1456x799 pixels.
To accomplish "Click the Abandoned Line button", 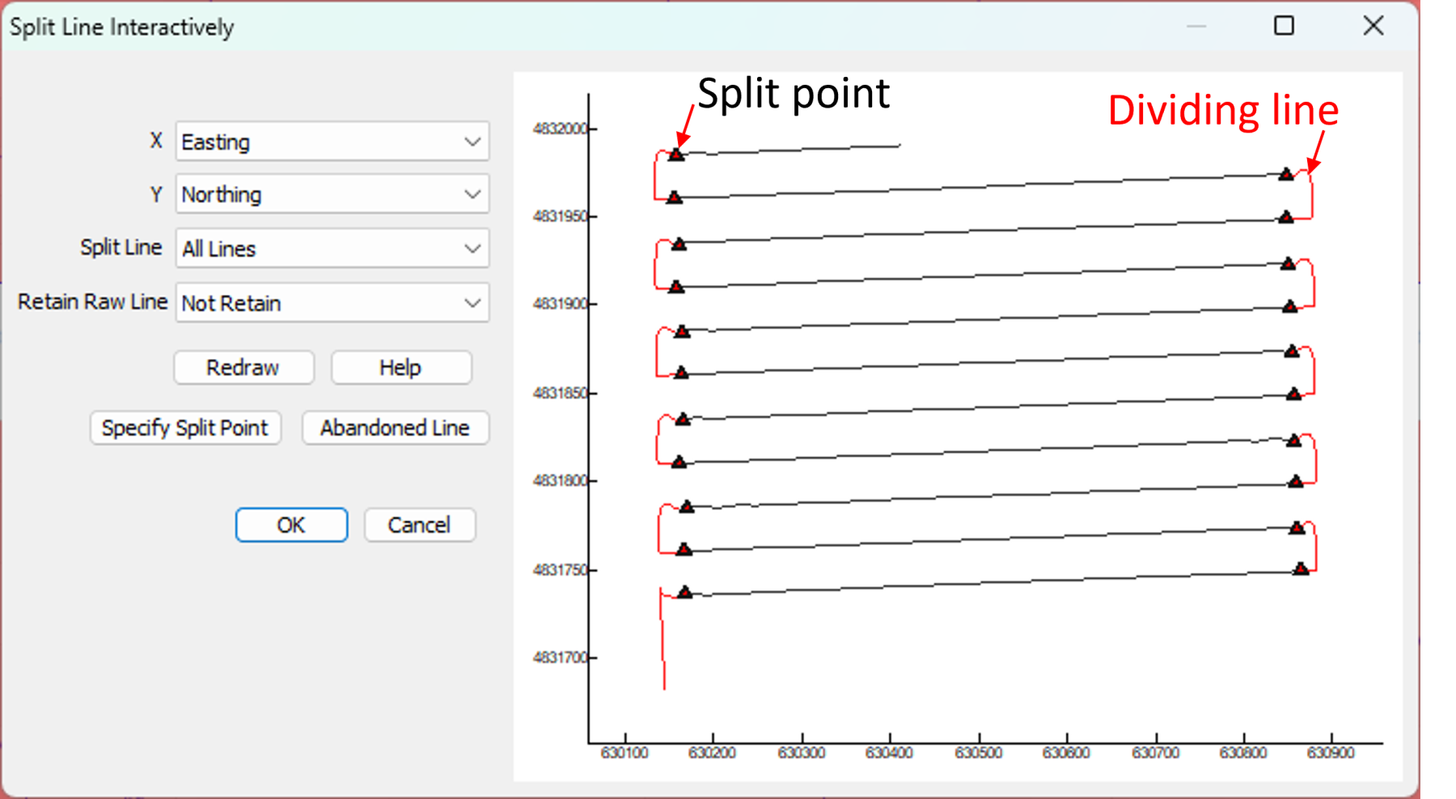I will point(395,427).
